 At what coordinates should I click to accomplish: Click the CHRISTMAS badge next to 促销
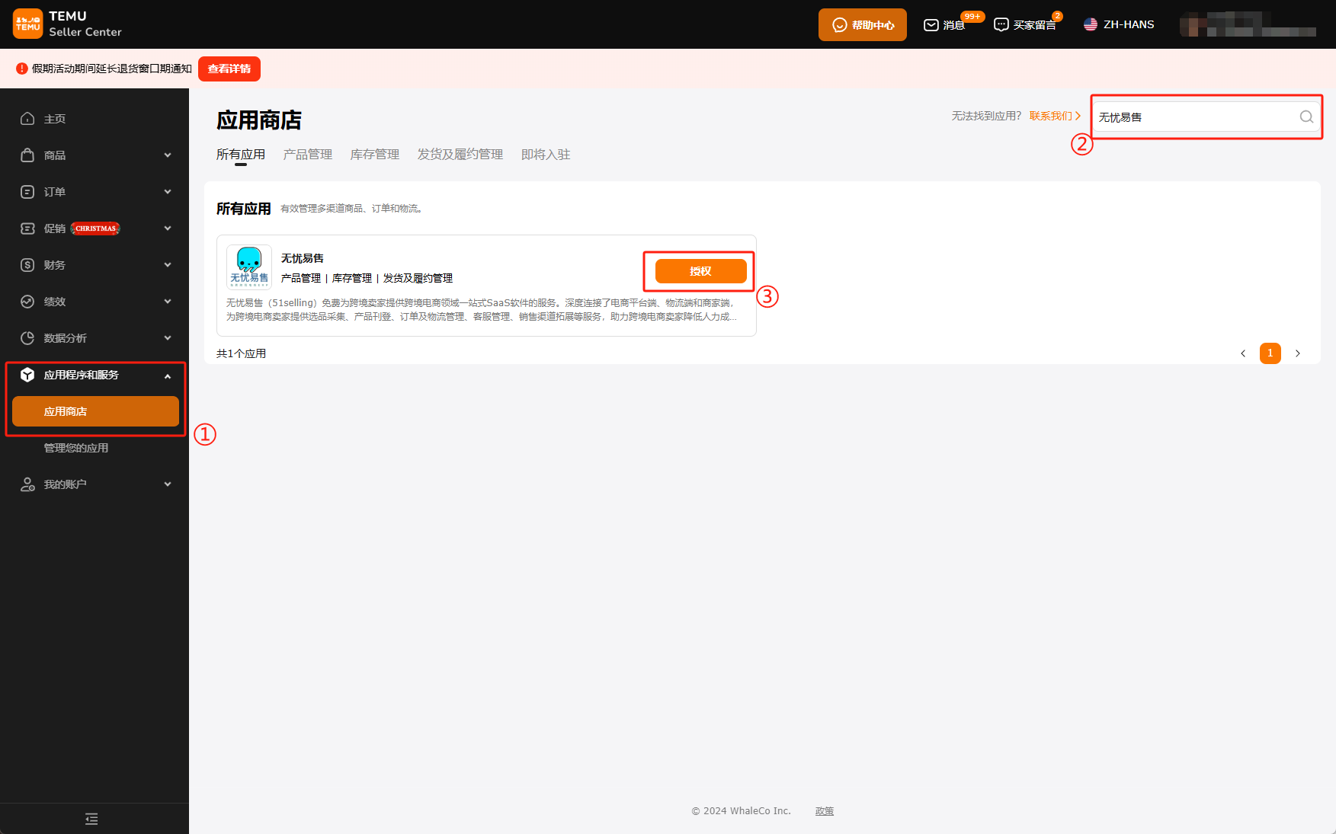[95, 228]
